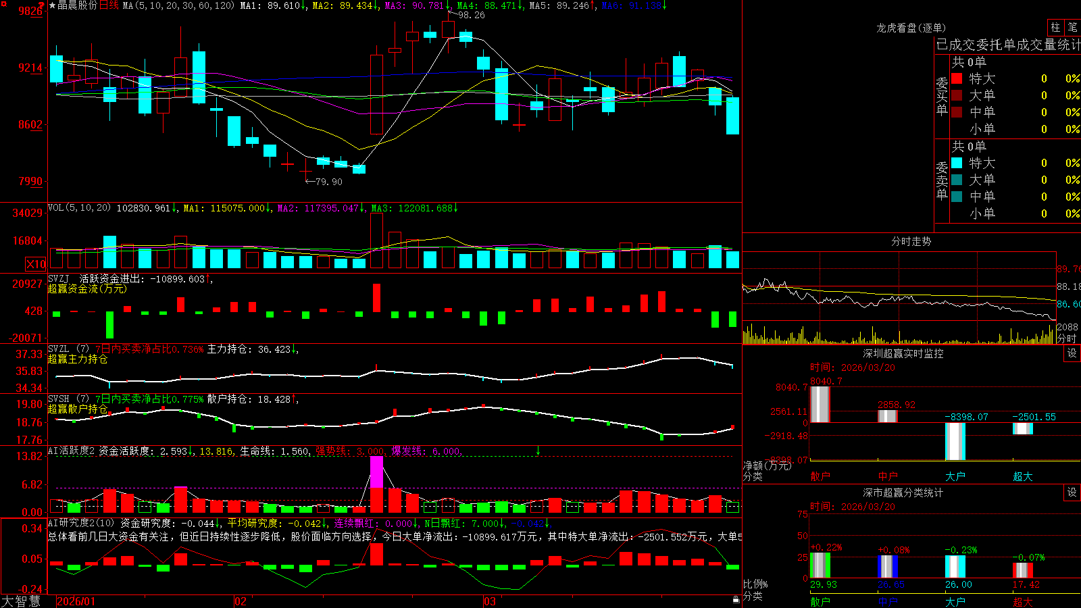Click the lock icon on the date axis
Screen dimensions: 1081x608
click(736, 599)
